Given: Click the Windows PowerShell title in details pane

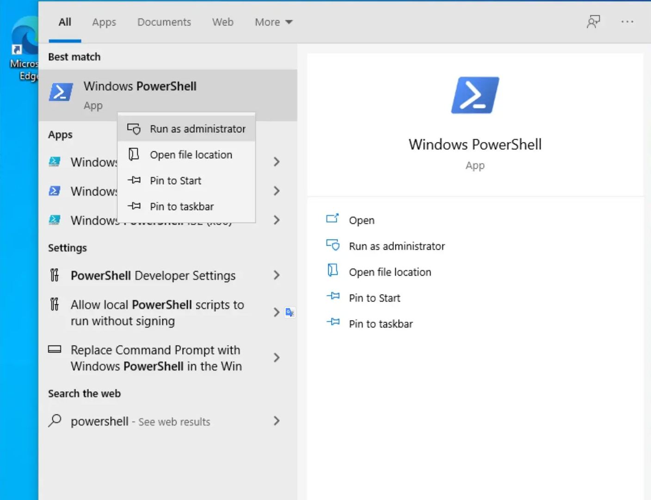Looking at the screenshot, I should pos(475,144).
